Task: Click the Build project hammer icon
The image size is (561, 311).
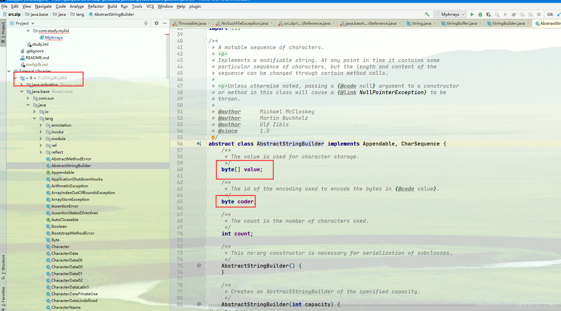Action: tap(427, 14)
